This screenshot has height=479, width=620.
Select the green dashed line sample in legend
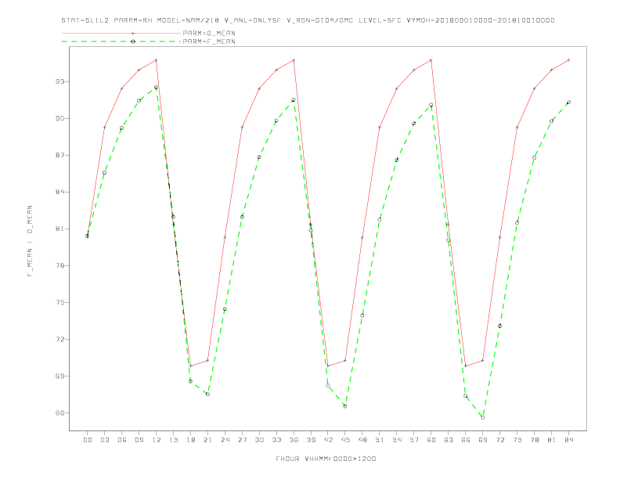point(121,41)
